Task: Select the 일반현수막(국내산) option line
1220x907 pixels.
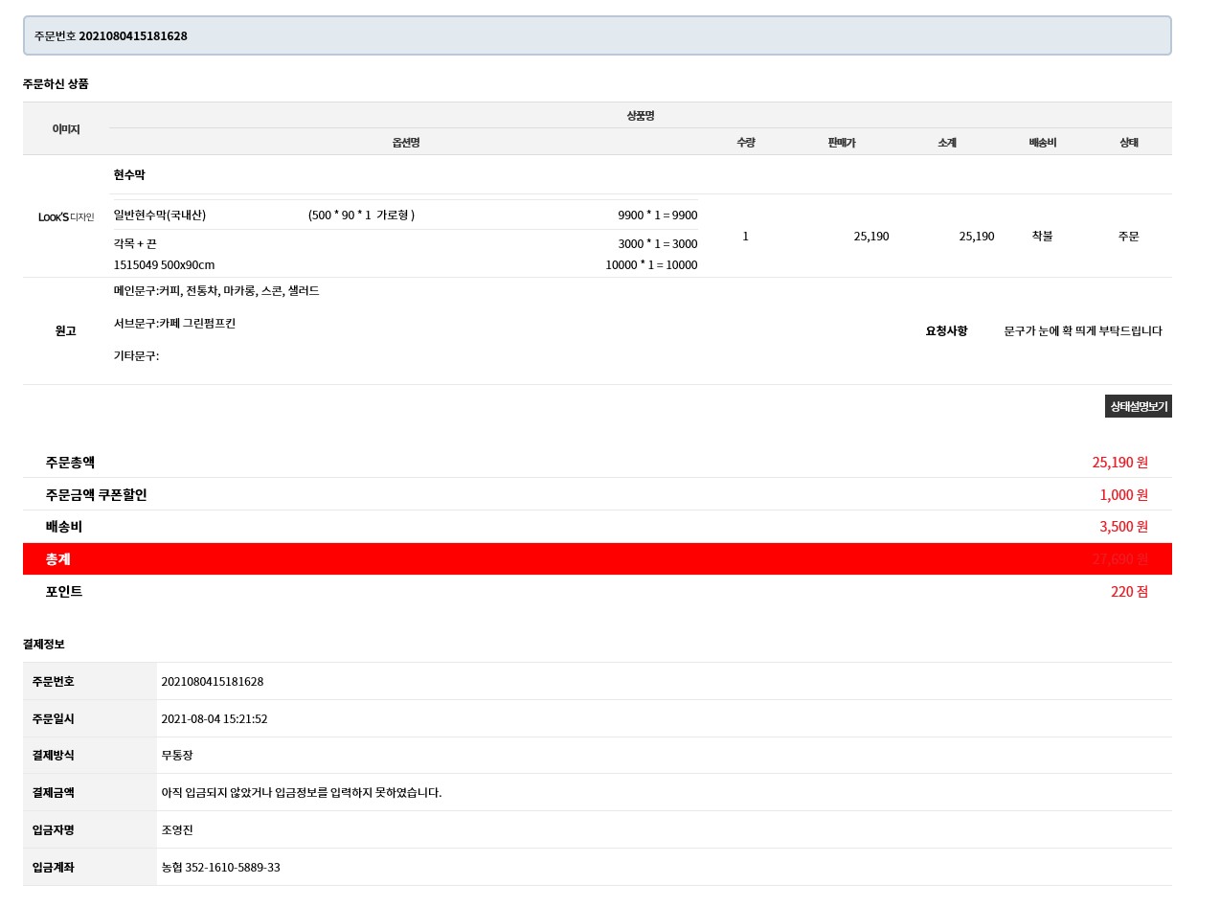Action: coord(160,215)
